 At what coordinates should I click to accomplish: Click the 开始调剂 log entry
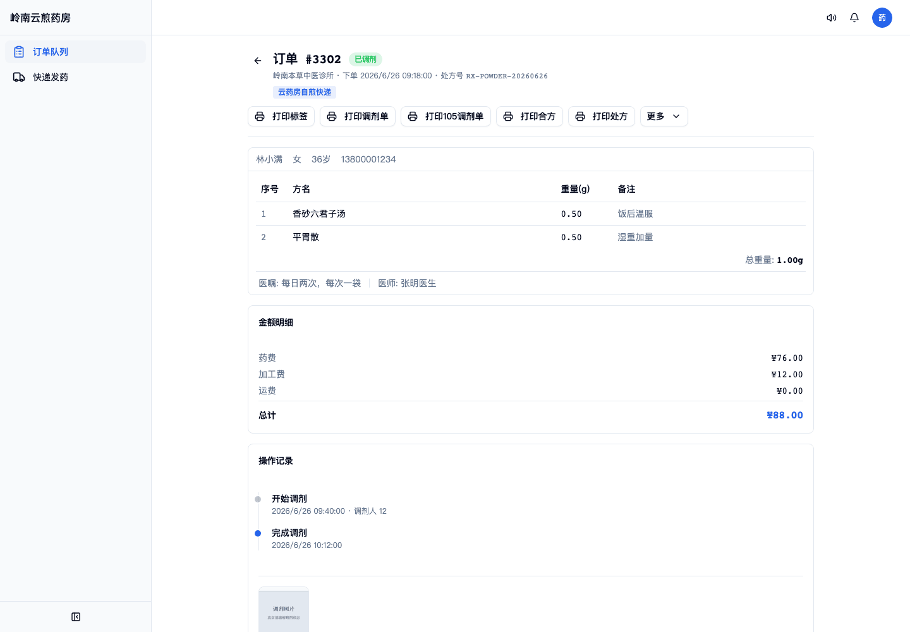click(x=329, y=504)
